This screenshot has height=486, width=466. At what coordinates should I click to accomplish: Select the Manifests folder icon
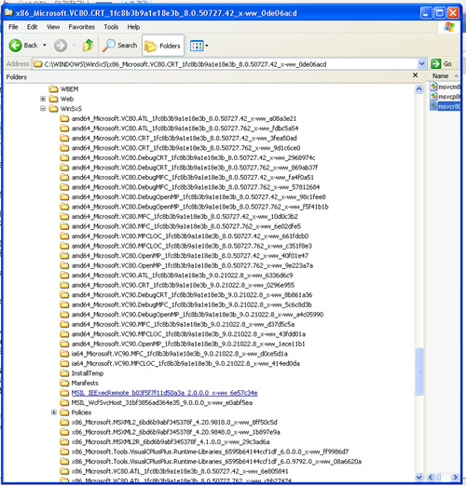click(64, 383)
